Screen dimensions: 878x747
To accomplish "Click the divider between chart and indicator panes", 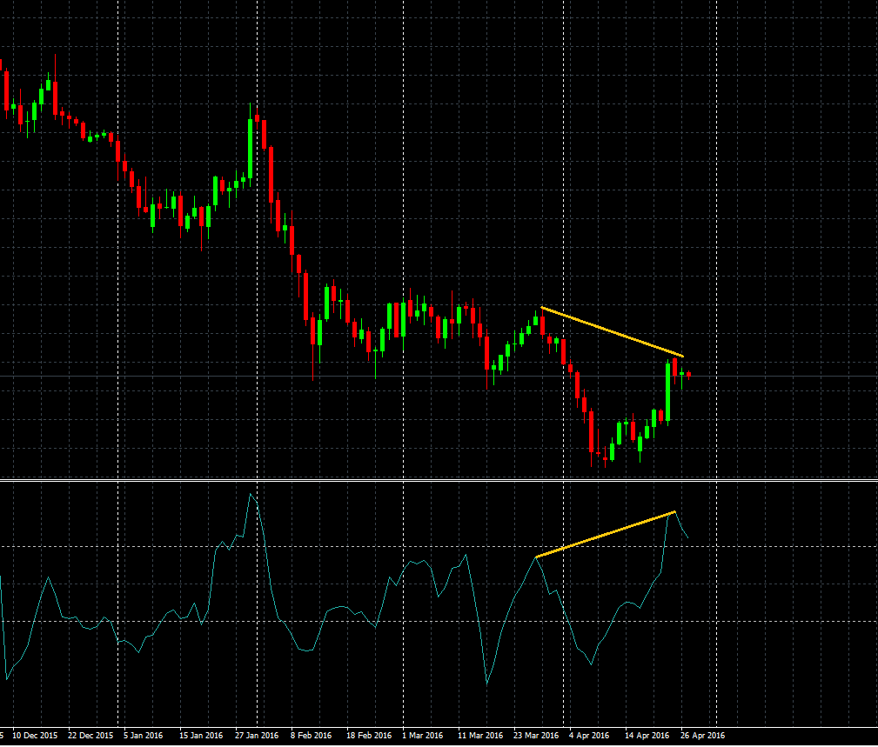I will tap(439, 479).
